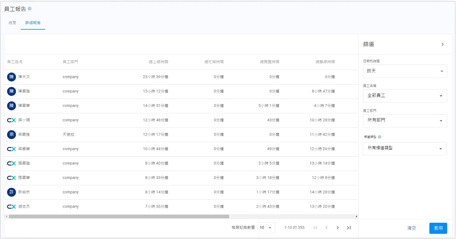456x239 pixels.
Task: Click the info icon beside 員工報告 title
Action: 29,9
